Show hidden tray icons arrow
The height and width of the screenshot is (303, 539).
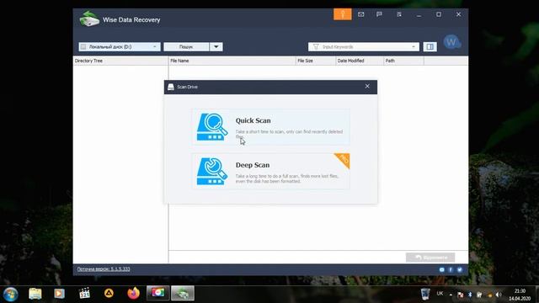click(451, 295)
